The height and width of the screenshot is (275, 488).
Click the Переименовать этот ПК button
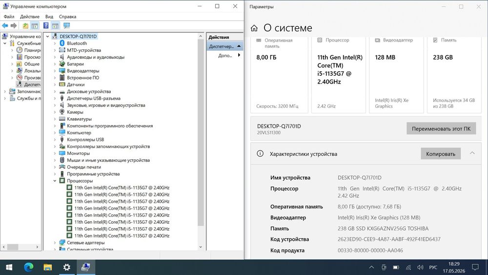point(441,128)
